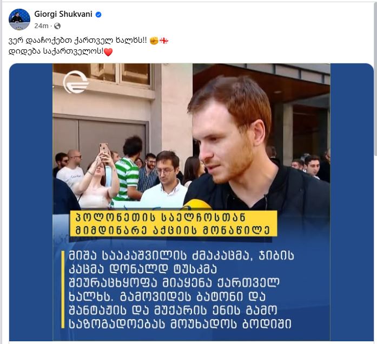Viewport: 377px width, 344px height.
Task: Click the white quote text block
Action: pyautogui.click(x=181, y=290)
